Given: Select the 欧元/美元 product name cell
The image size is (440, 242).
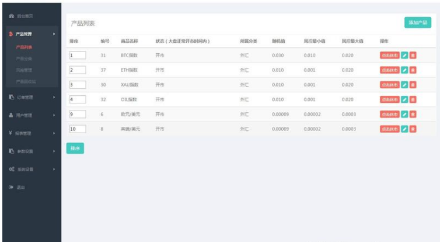Looking at the screenshot, I should point(130,114).
